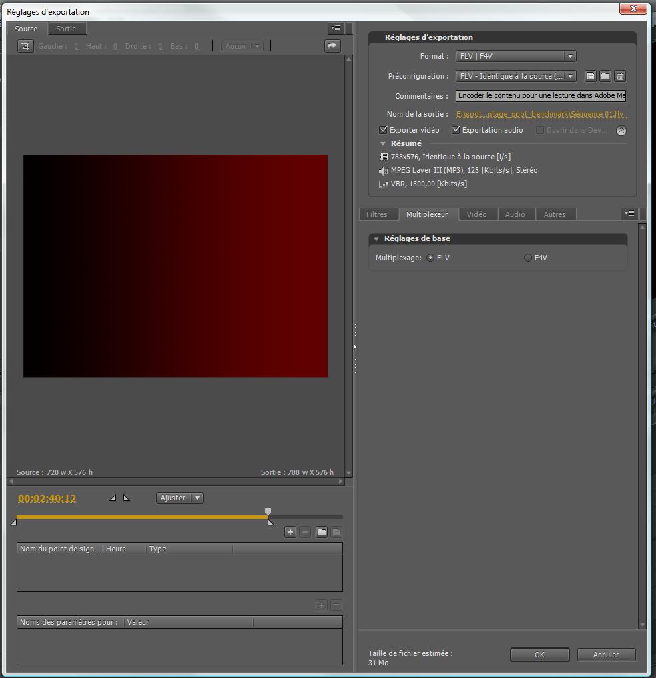Screen dimensions: 656x678
Task: Select F4V multiplexing radio button
Action: coord(528,258)
